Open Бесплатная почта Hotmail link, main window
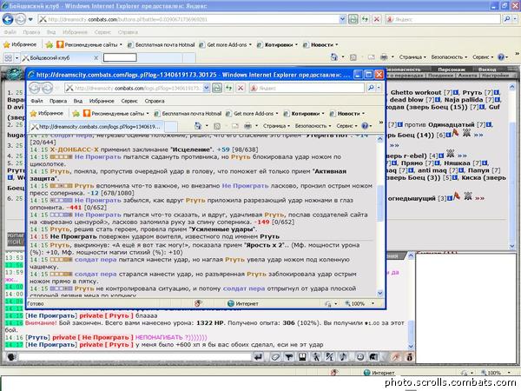 [x=162, y=44]
